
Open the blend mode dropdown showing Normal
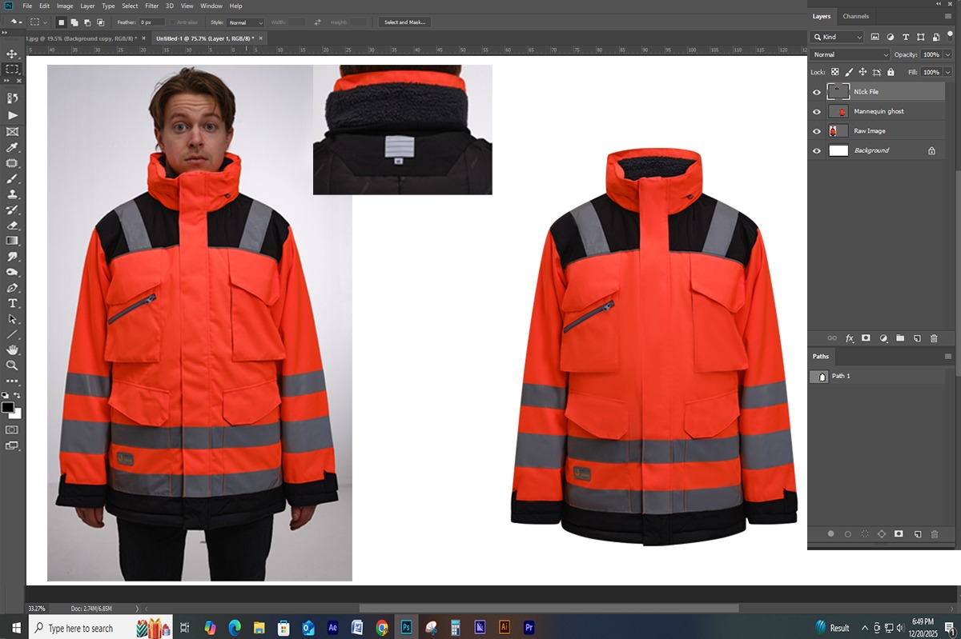849,54
